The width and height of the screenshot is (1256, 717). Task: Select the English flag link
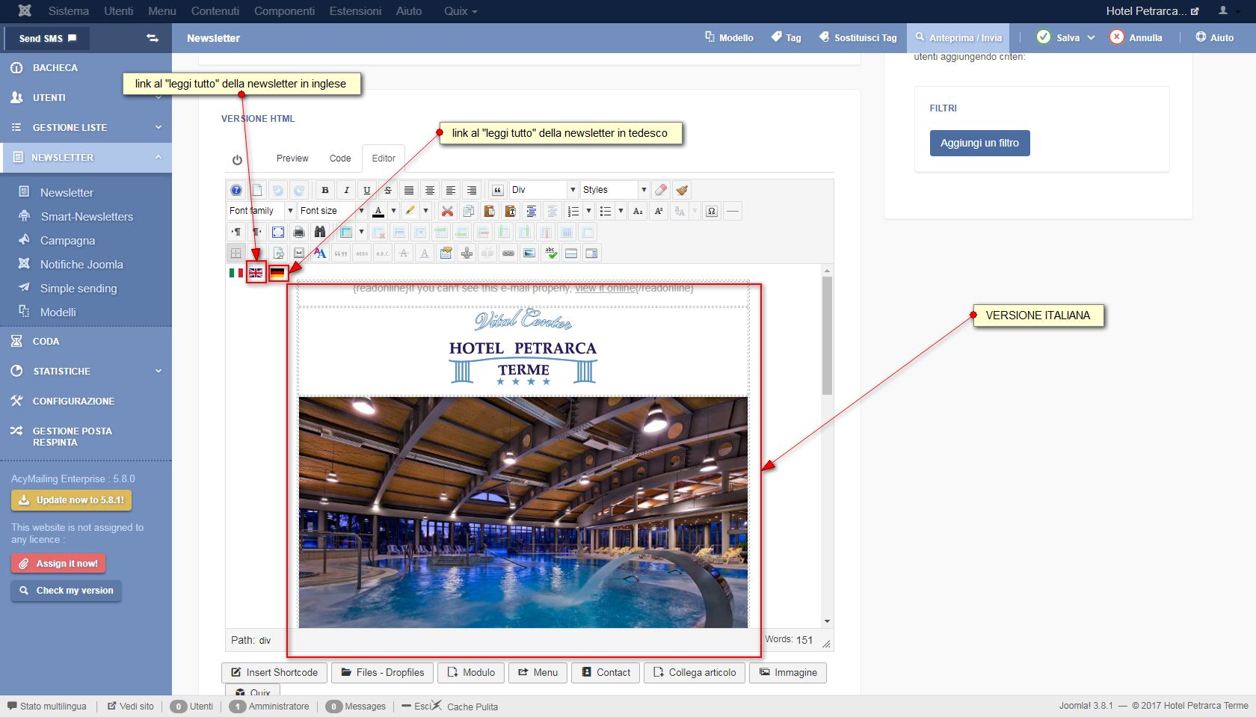256,273
